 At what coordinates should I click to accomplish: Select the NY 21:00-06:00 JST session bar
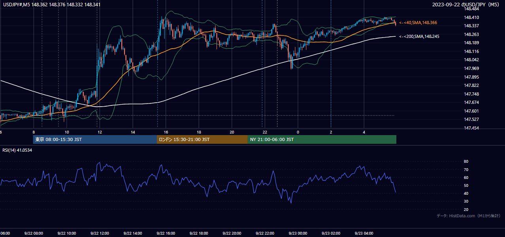pos(322,139)
